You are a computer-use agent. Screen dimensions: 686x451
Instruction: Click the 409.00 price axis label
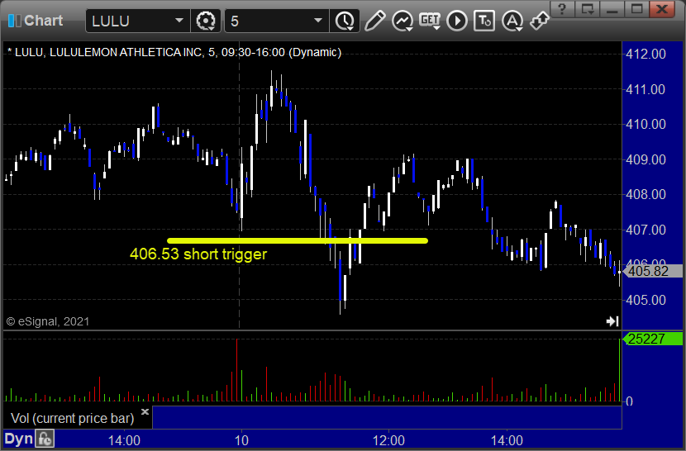pyautogui.click(x=646, y=159)
